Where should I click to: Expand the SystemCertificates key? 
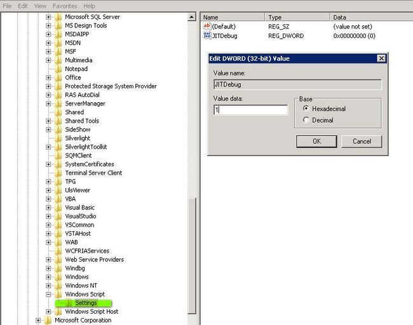(48, 164)
